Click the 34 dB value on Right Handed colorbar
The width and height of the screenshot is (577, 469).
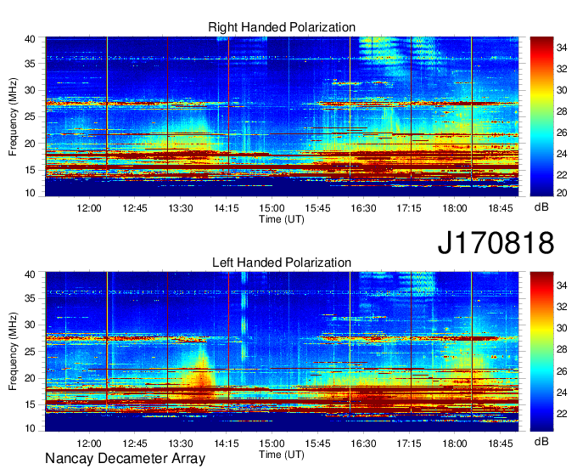point(562,48)
